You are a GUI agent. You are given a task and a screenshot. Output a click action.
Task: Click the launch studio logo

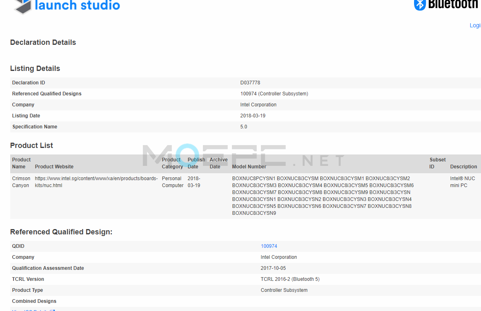[x=67, y=6]
